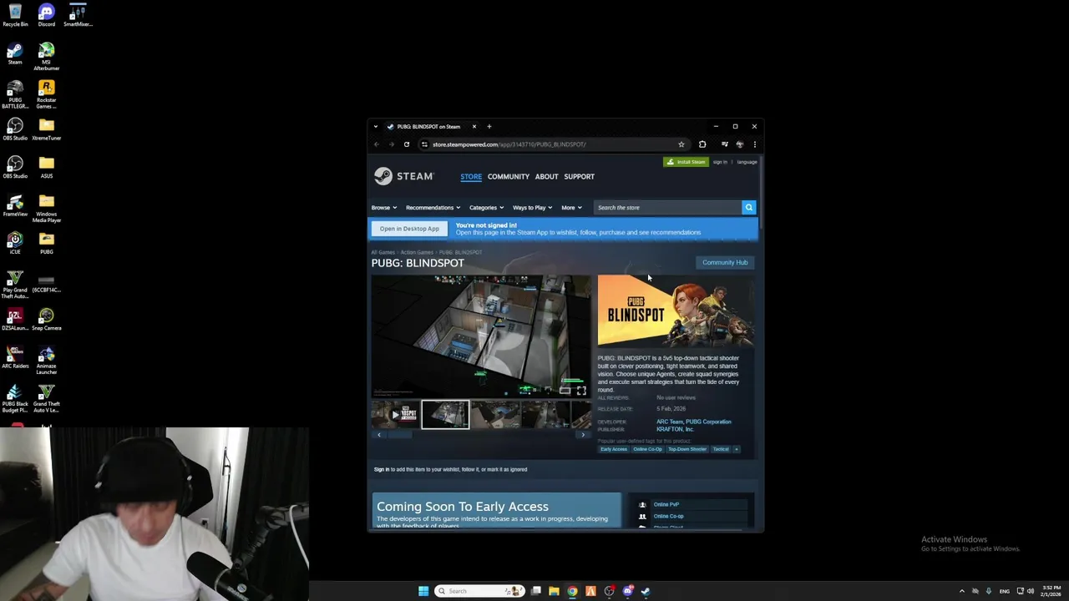
Task: Click the Online PvP players icon
Action: click(x=642, y=505)
